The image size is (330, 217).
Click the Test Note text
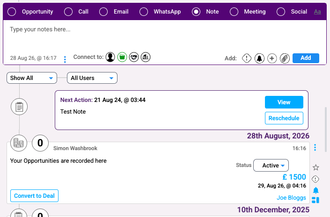[x=73, y=112]
